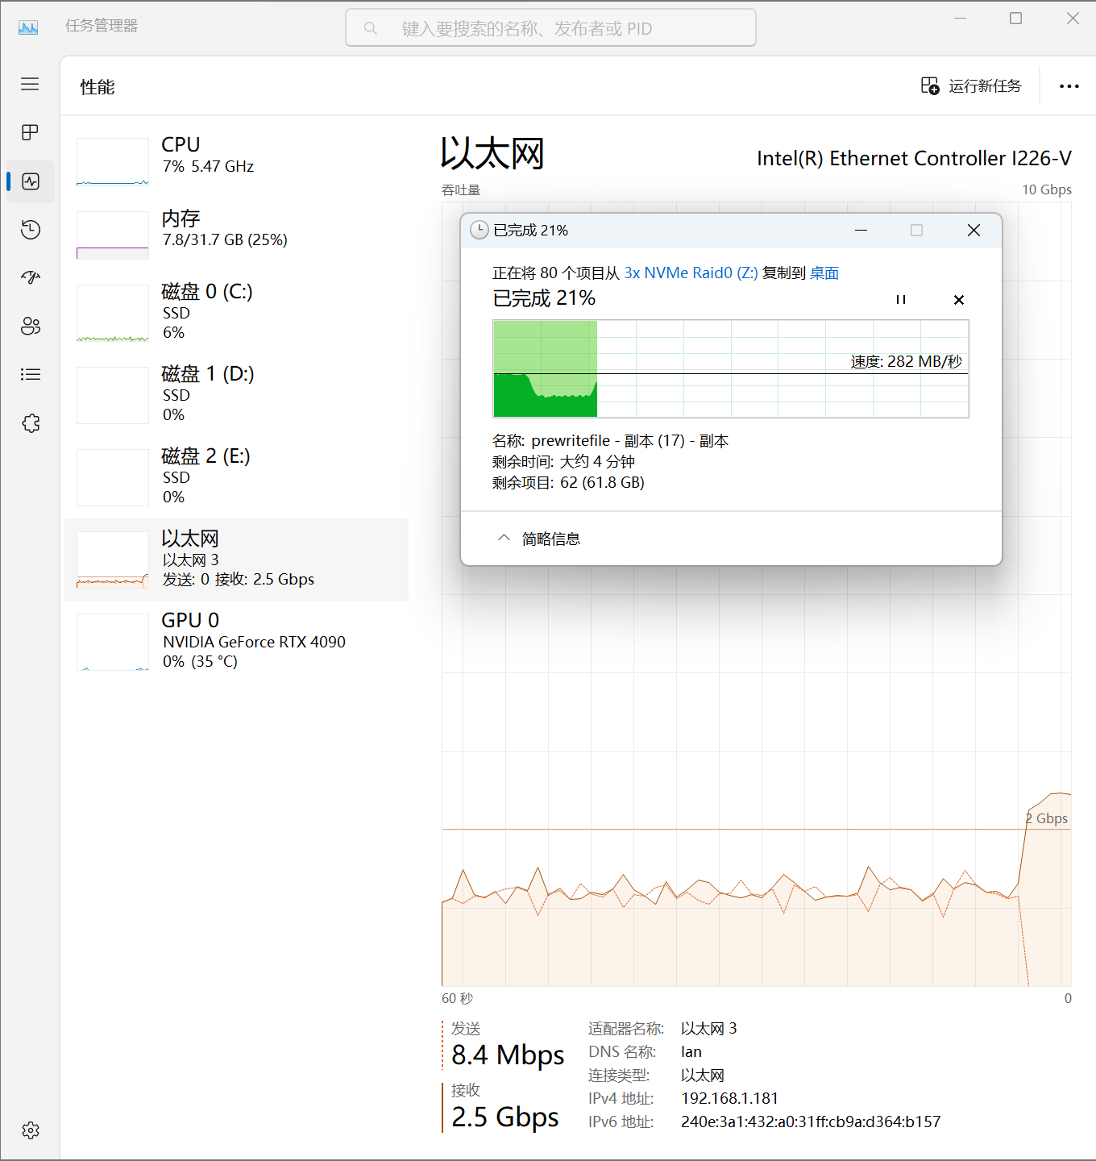Screen dimensions: 1096x1161
Task: Click CPU mini graph thumbnail
Action: point(113,161)
